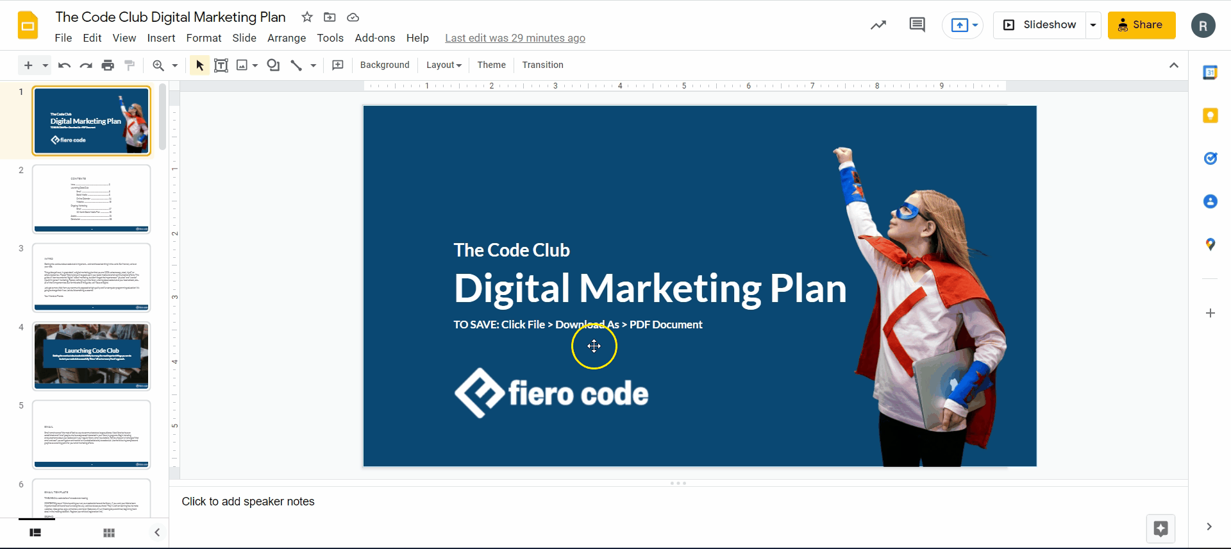This screenshot has width=1231, height=549.
Task: Select the Text box tool
Action: click(221, 65)
